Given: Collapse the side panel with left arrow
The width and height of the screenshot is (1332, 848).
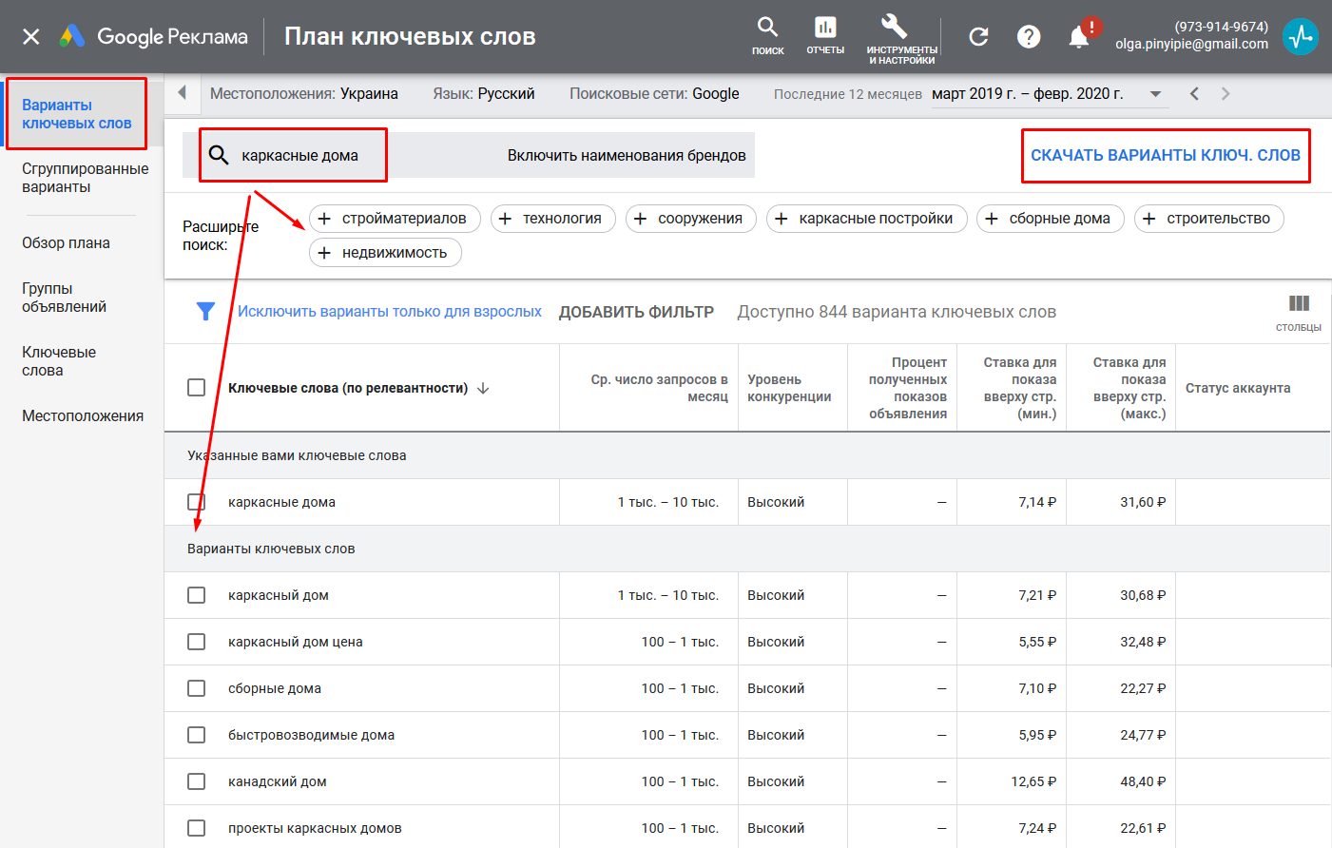Looking at the screenshot, I should [182, 93].
